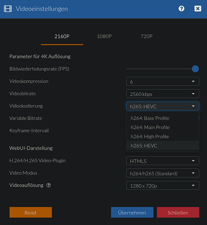The image size is (207, 225).
Task: Select h264: High Profile option
Action: (x=163, y=136)
